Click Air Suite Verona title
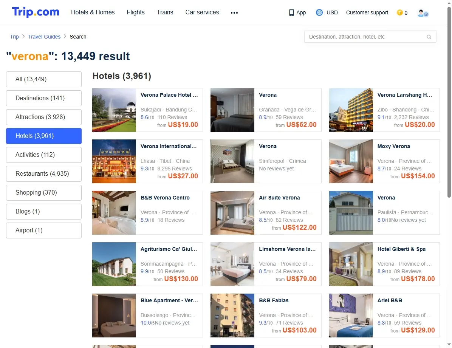Image resolution: width=452 pixels, height=348 pixels. (279, 198)
